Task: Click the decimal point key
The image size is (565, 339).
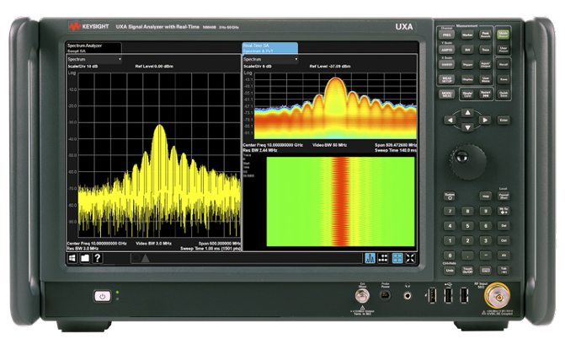Action: pos(467,256)
